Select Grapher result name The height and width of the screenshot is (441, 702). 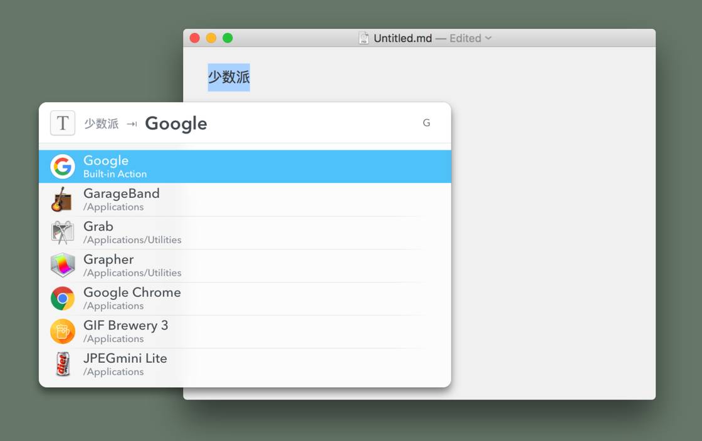pyautogui.click(x=108, y=259)
